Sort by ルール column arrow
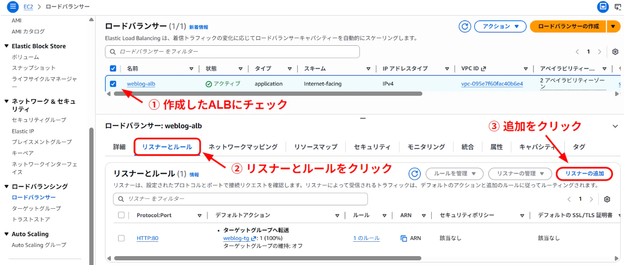 [384, 216]
